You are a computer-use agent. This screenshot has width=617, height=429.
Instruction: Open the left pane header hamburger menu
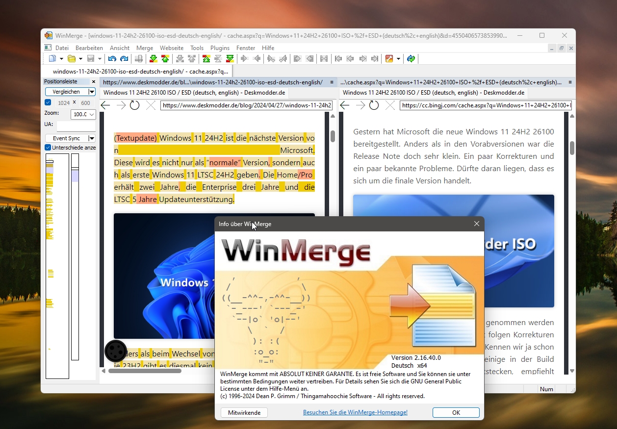coord(332,82)
